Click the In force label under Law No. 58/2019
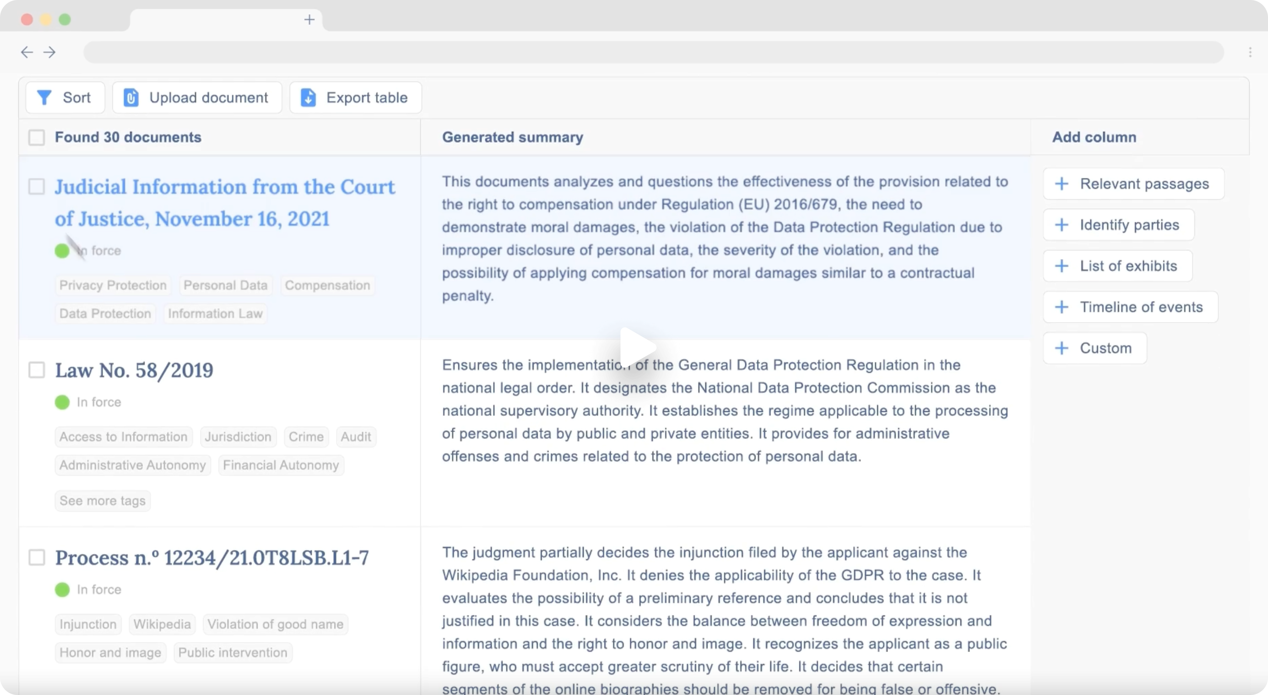The height and width of the screenshot is (695, 1268). click(x=99, y=402)
